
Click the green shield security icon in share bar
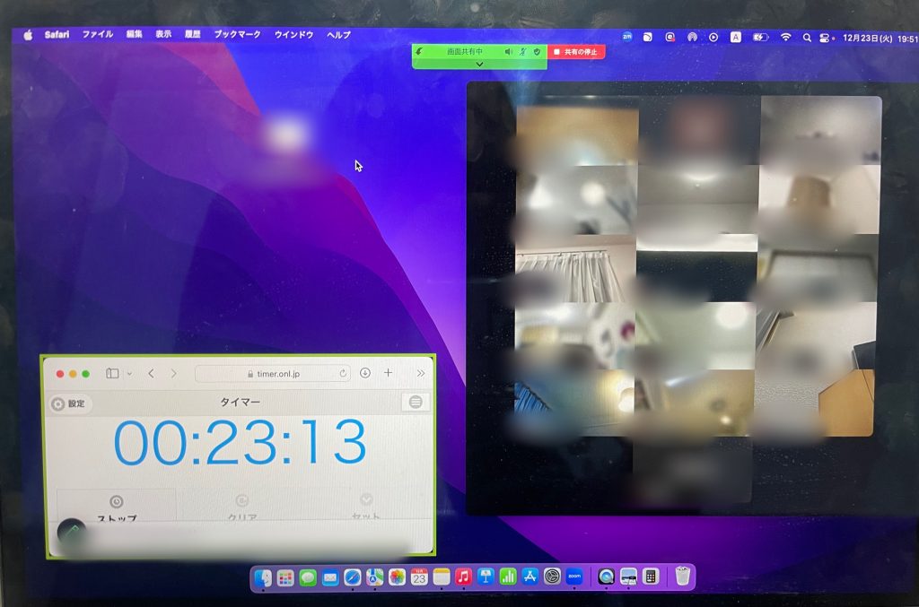[x=537, y=52]
